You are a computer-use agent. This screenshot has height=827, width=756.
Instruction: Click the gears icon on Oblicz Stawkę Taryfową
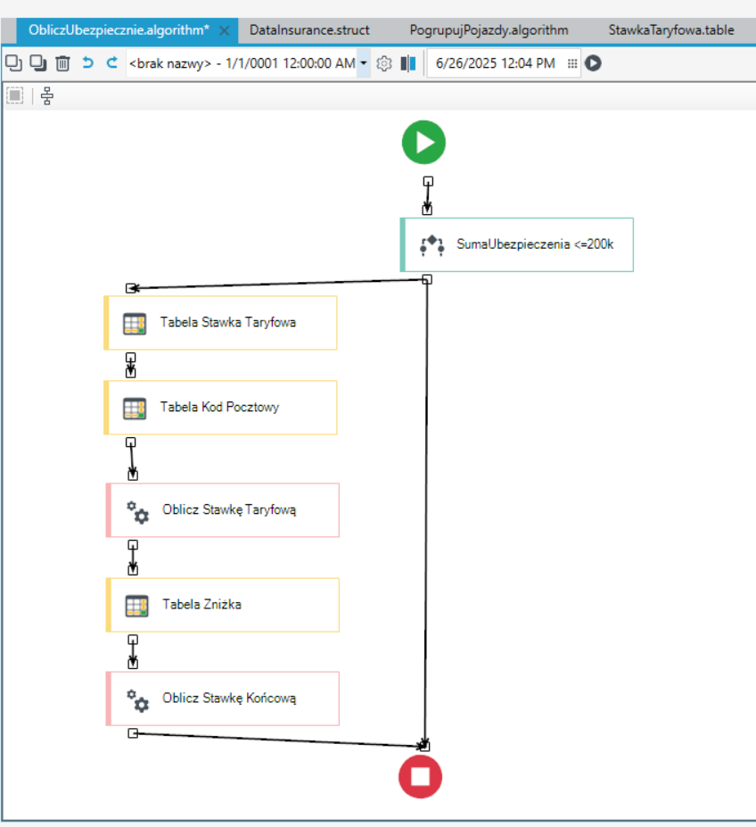[137, 511]
